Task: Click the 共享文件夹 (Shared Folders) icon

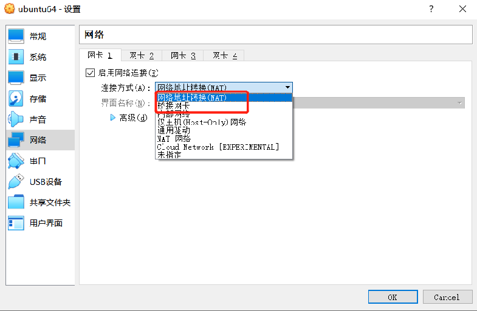Action: point(15,202)
